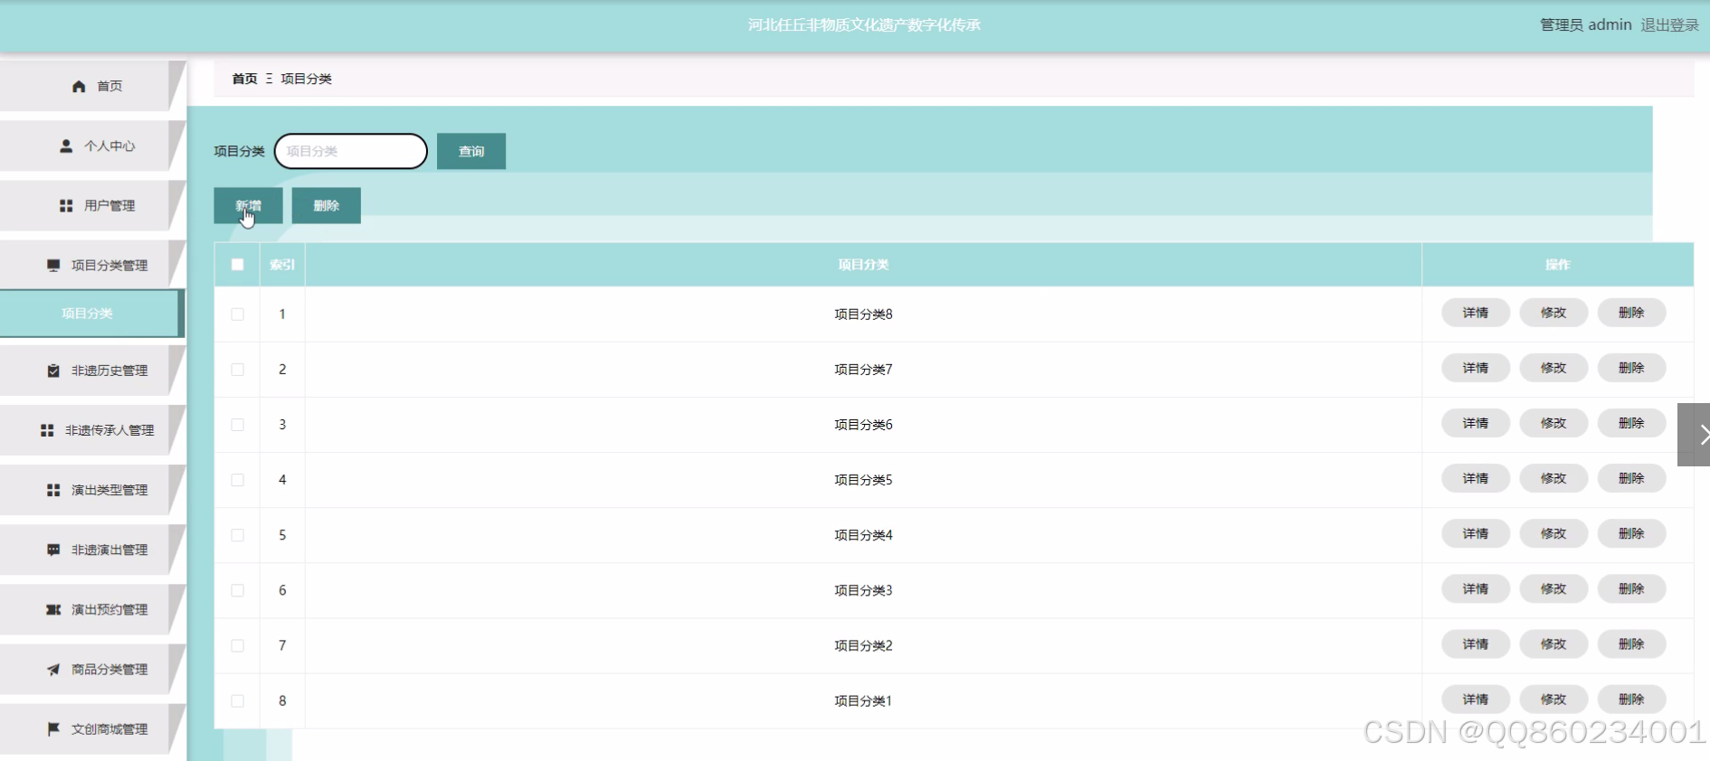
Task: Expand 非遗传承人管理 menu
Action: click(92, 430)
